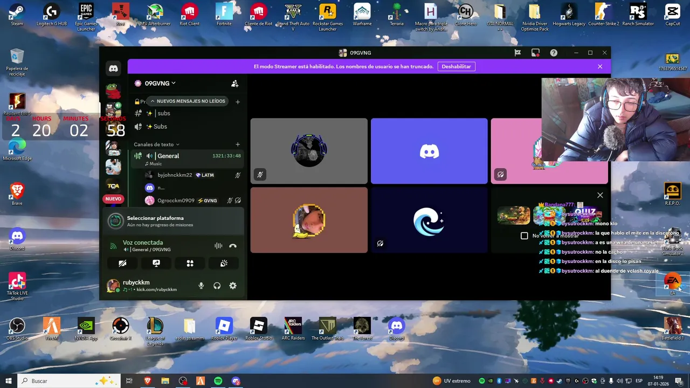Open the soundboard in voice panel

coord(224,263)
